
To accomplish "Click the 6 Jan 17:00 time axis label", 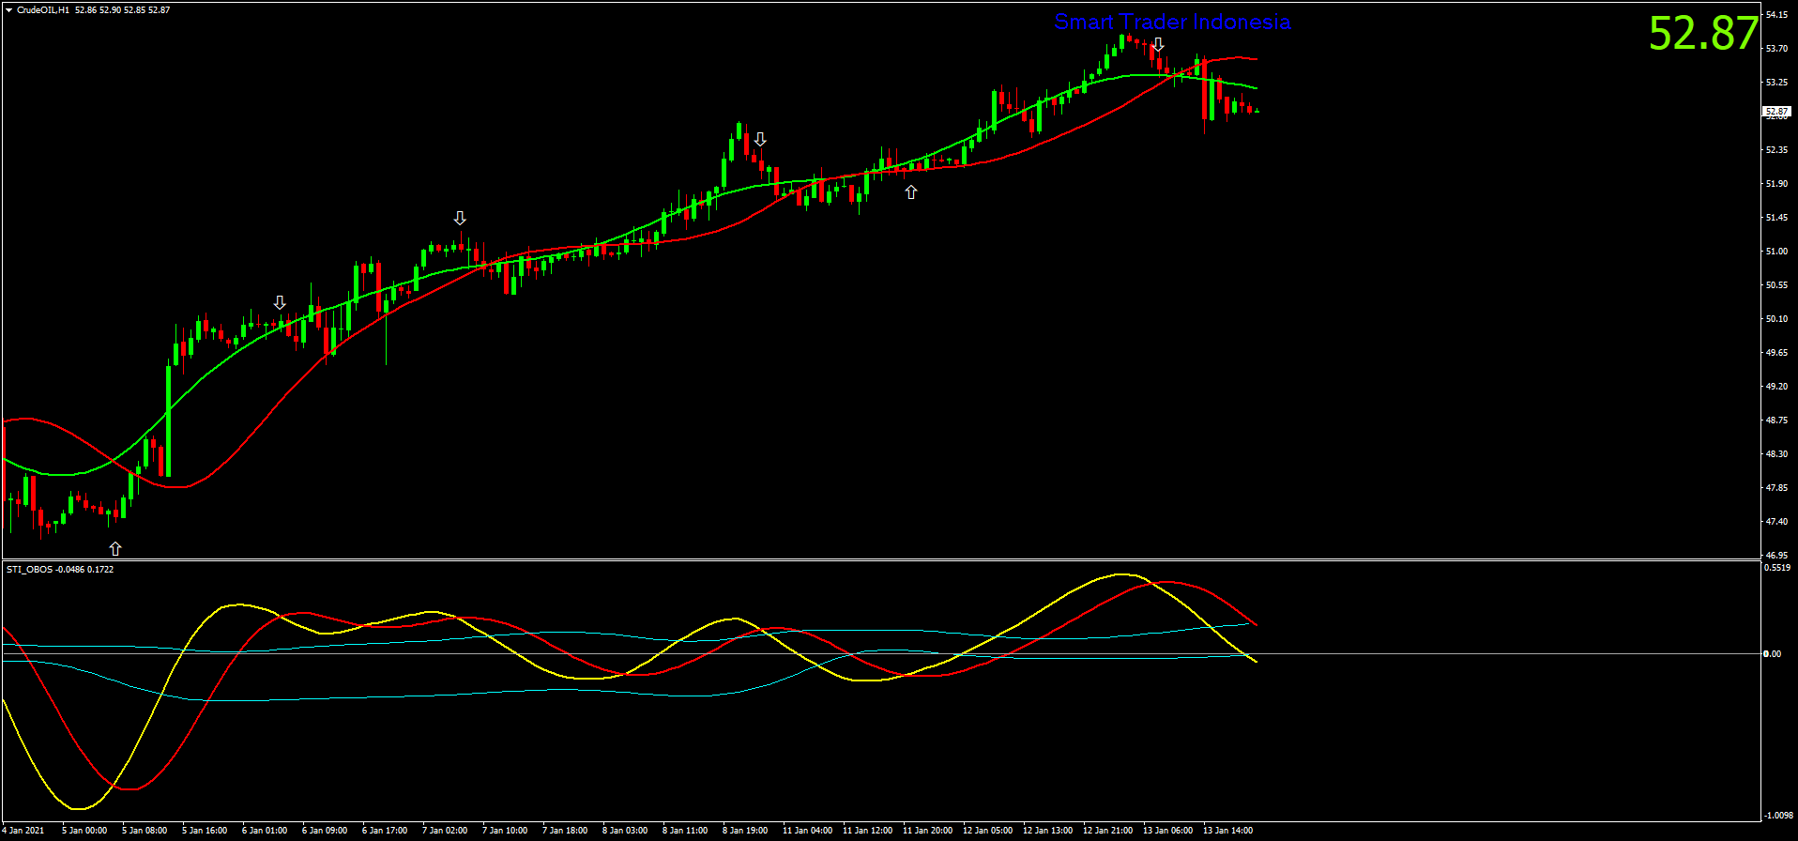I will (x=385, y=831).
